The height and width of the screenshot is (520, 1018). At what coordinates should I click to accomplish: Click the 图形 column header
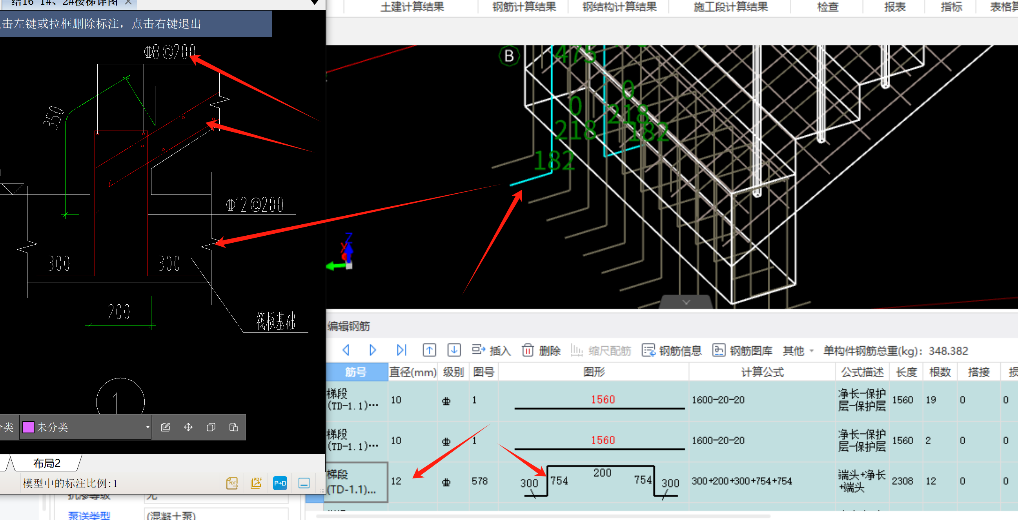594,372
